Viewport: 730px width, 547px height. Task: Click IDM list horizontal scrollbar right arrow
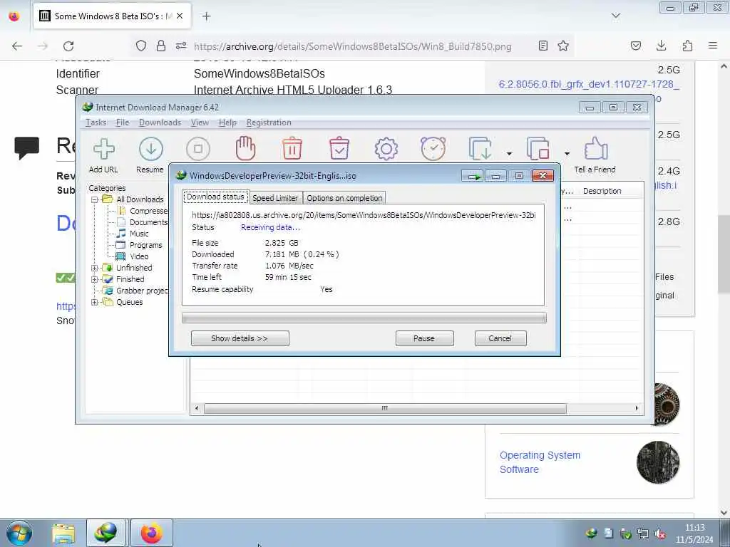coord(637,408)
